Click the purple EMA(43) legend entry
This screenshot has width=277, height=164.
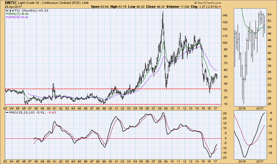(x=18, y=18)
